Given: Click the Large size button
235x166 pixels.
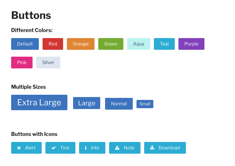Looking at the screenshot, I should 87,103.
